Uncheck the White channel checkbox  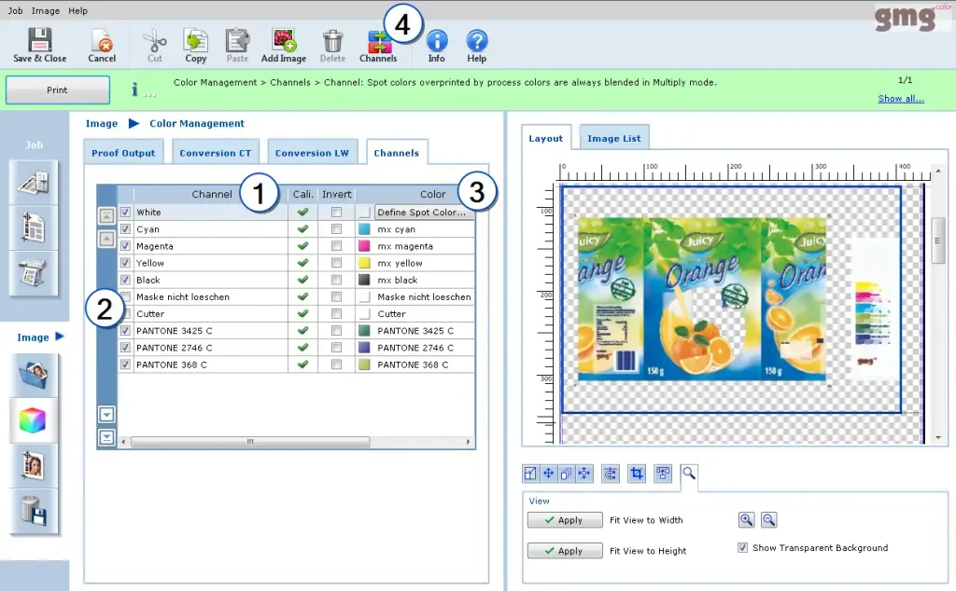pos(126,213)
